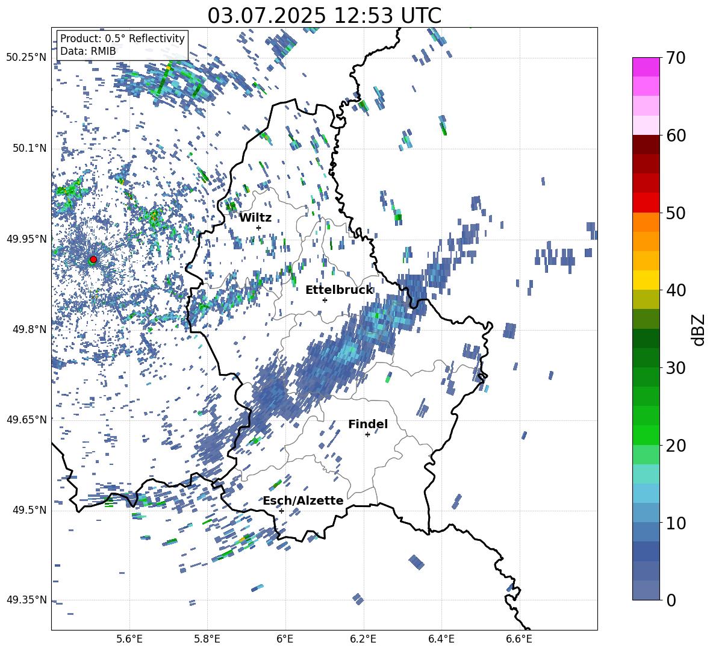The height and width of the screenshot is (651, 713).
Task: Click the Wiltz station cross marker
Action: (x=259, y=228)
